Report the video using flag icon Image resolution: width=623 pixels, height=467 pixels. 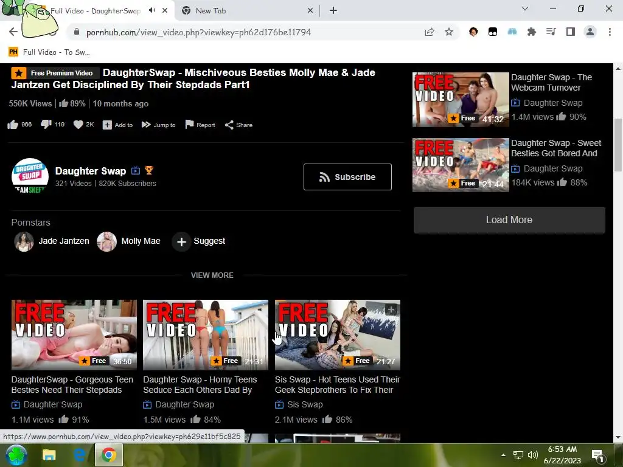(x=200, y=125)
